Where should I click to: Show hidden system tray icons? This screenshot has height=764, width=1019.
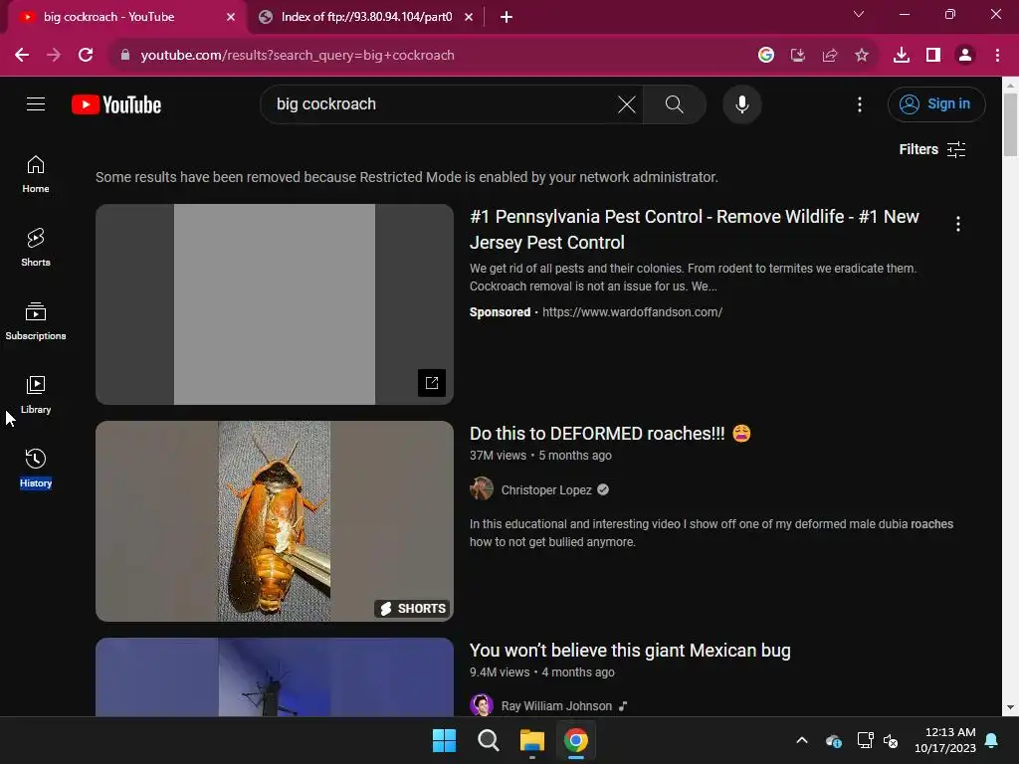point(802,740)
